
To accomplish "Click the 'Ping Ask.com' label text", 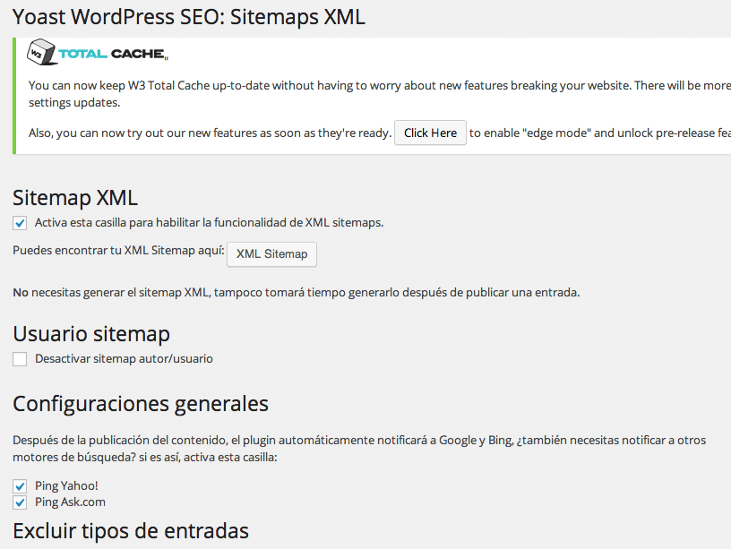I will pyautogui.click(x=70, y=502).
